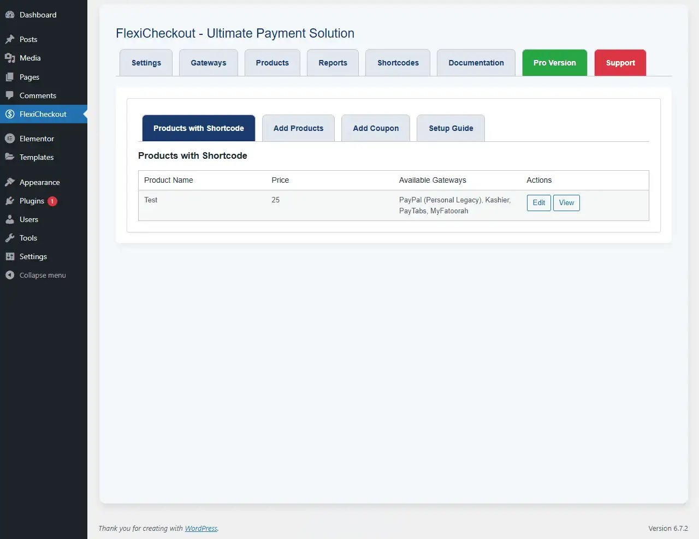Edit the Test product
699x539 pixels.
(x=539, y=203)
